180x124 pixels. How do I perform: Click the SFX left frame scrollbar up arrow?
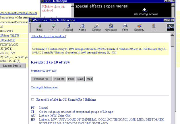click(73, 5)
